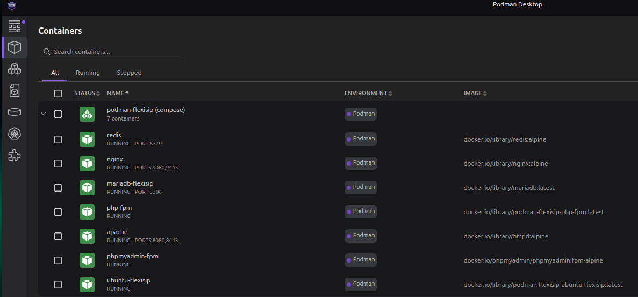
Task: Click the ubuntu-flexisip status icon
Action: click(87, 285)
